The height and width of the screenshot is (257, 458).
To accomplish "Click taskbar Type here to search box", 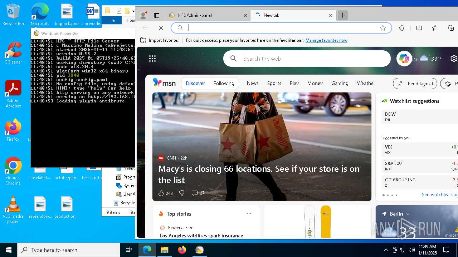I will click(69, 250).
